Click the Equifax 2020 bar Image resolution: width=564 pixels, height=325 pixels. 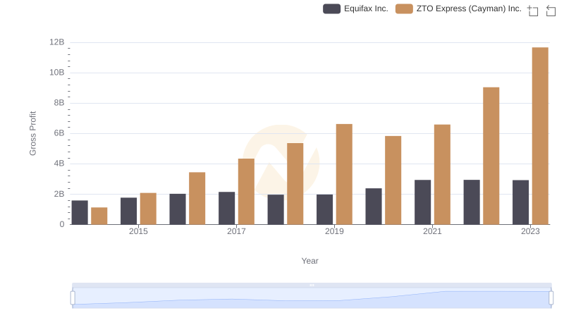point(374,207)
